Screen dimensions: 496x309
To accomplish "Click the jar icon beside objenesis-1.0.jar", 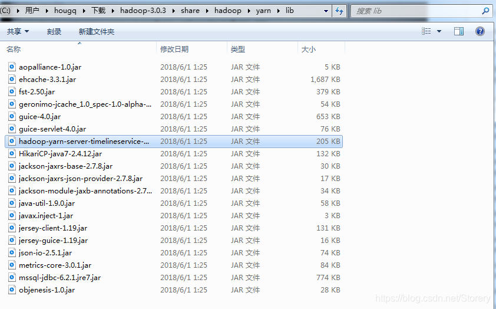I will coord(12,290).
